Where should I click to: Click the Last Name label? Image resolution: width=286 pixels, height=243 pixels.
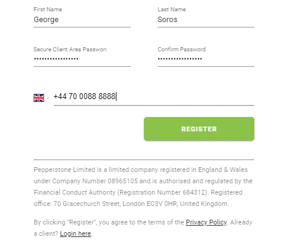coord(171,10)
